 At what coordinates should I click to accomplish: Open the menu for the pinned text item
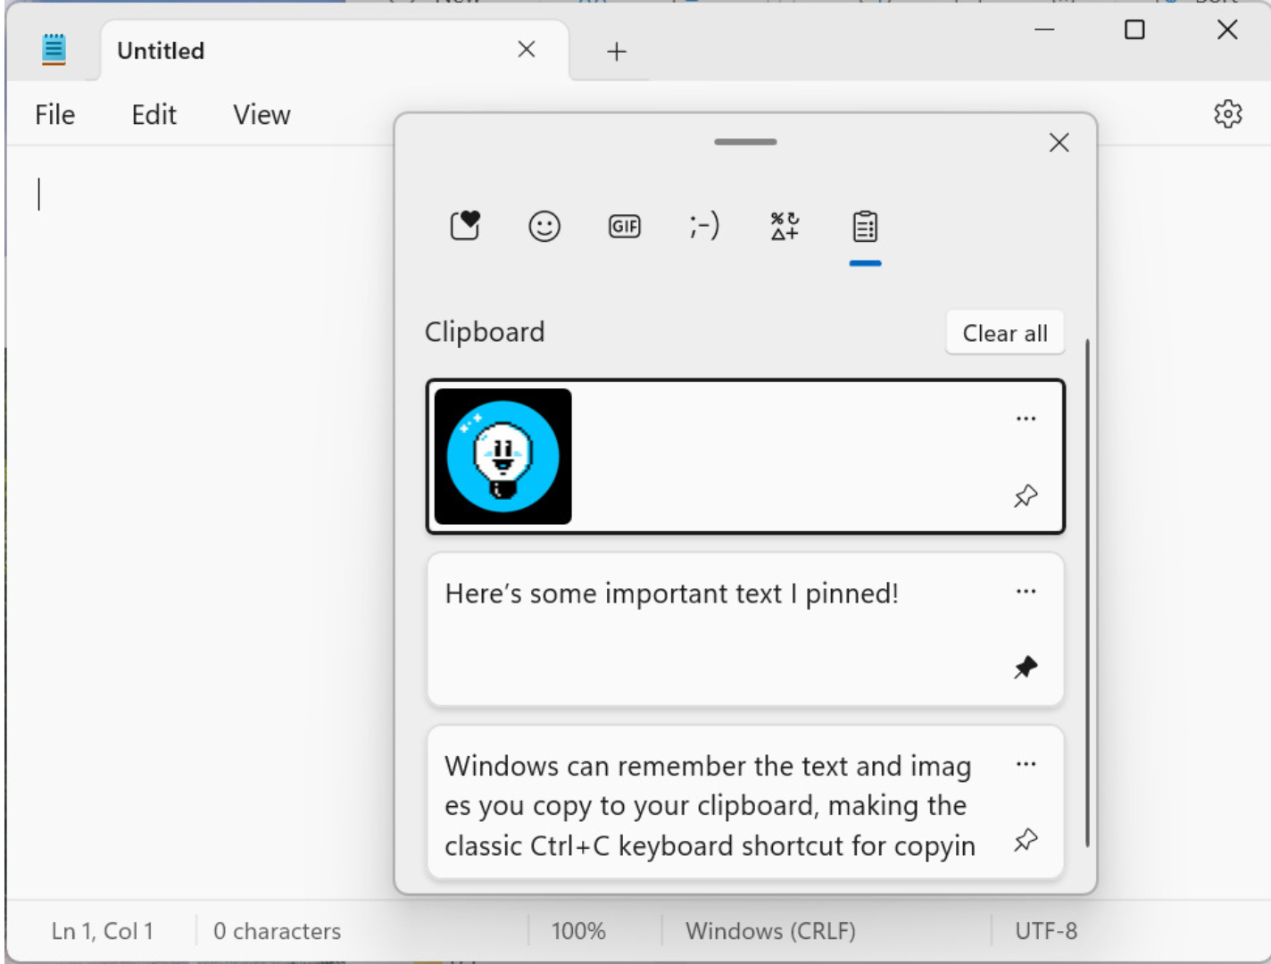[x=1026, y=591]
